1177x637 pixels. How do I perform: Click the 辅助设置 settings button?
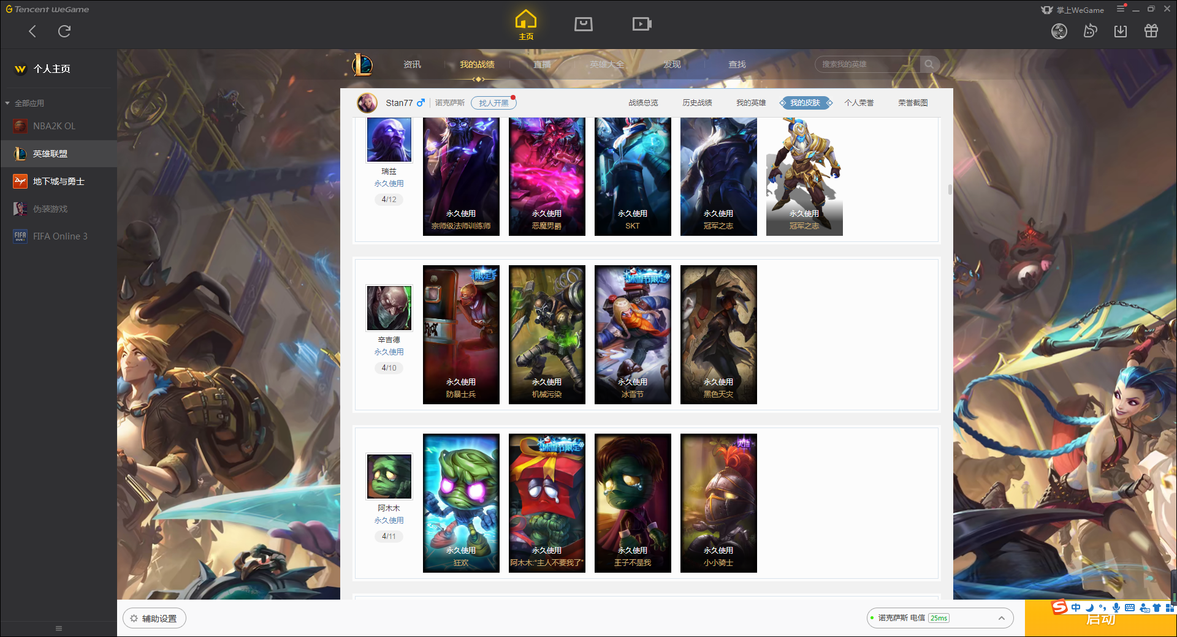click(x=154, y=619)
